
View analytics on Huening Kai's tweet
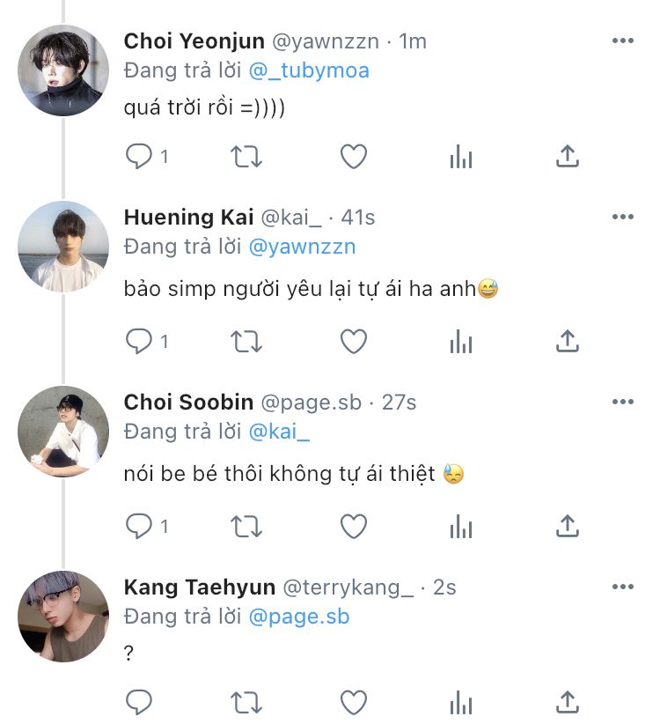click(x=460, y=342)
